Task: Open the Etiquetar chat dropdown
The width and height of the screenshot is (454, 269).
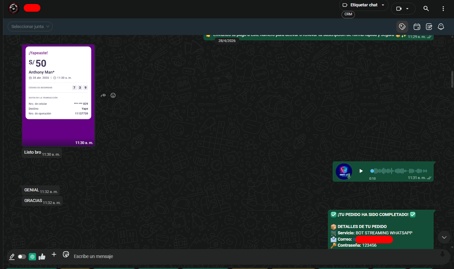Action: point(364,5)
